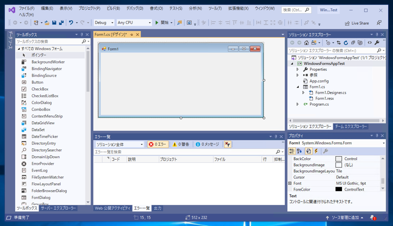Click the View Code angle brackets icon
Screen dimensions: 393x226
[x=370, y=43]
